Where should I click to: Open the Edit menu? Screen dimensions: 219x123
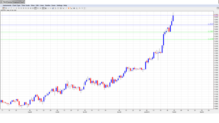tap(37, 5)
